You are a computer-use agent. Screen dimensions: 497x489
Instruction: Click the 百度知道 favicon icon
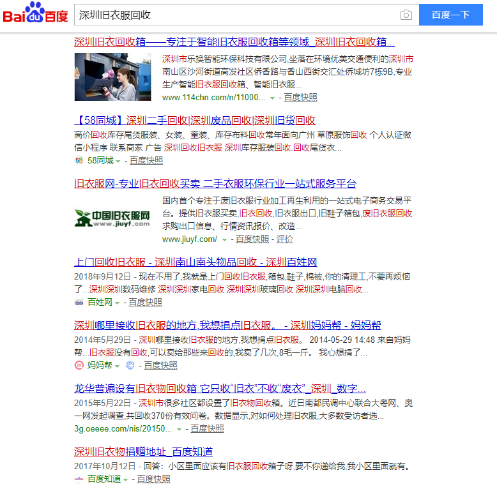79,479
